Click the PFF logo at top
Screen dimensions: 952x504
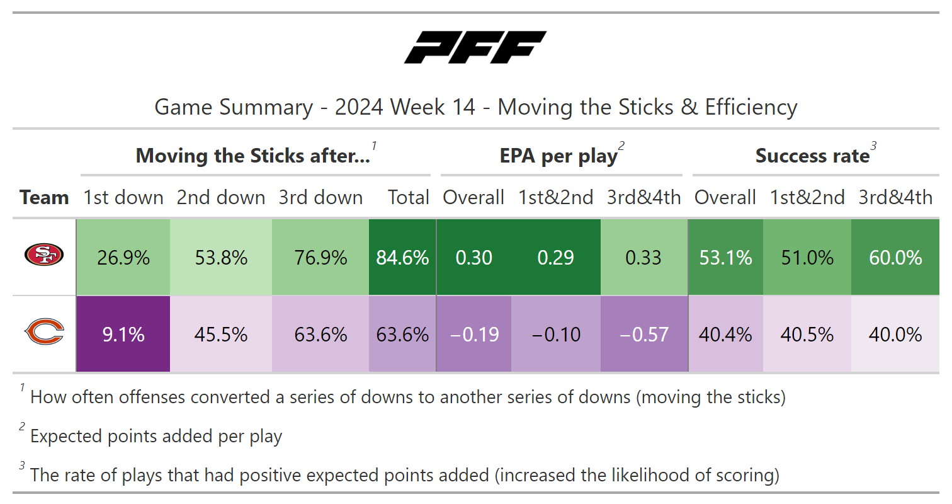tap(475, 47)
